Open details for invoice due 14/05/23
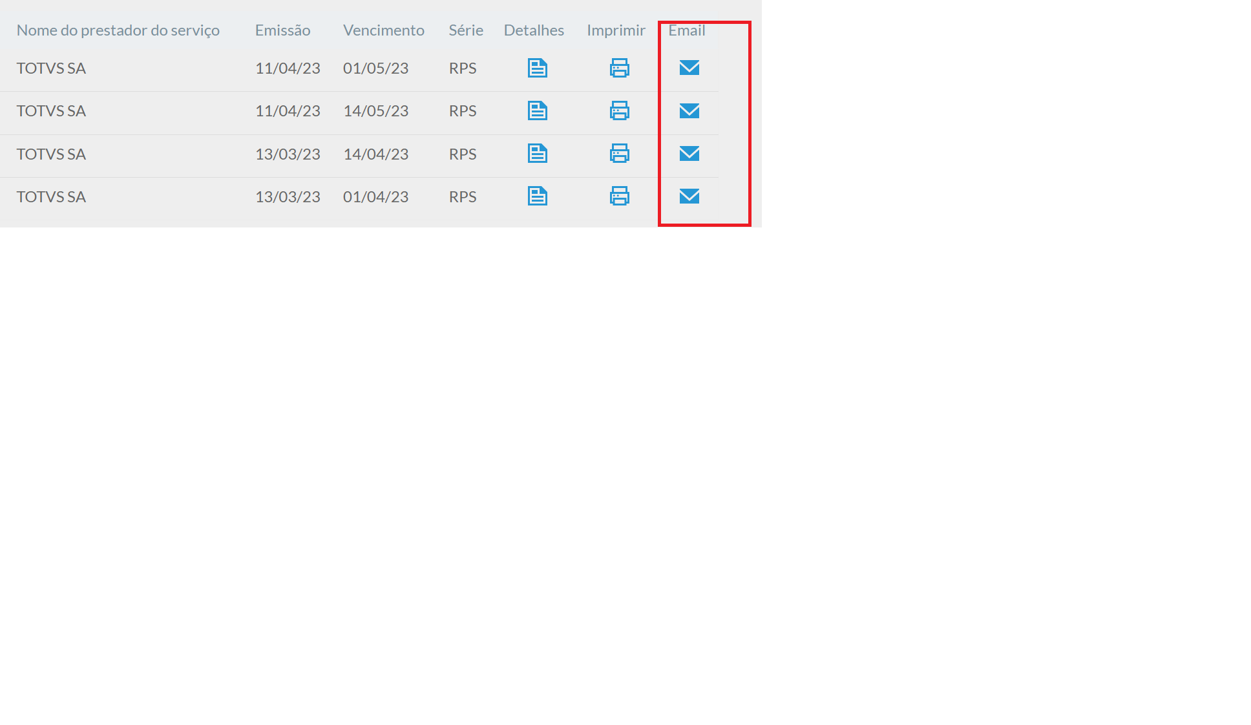The height and width of the screenshot is (725, 1251). coord(537,110)
